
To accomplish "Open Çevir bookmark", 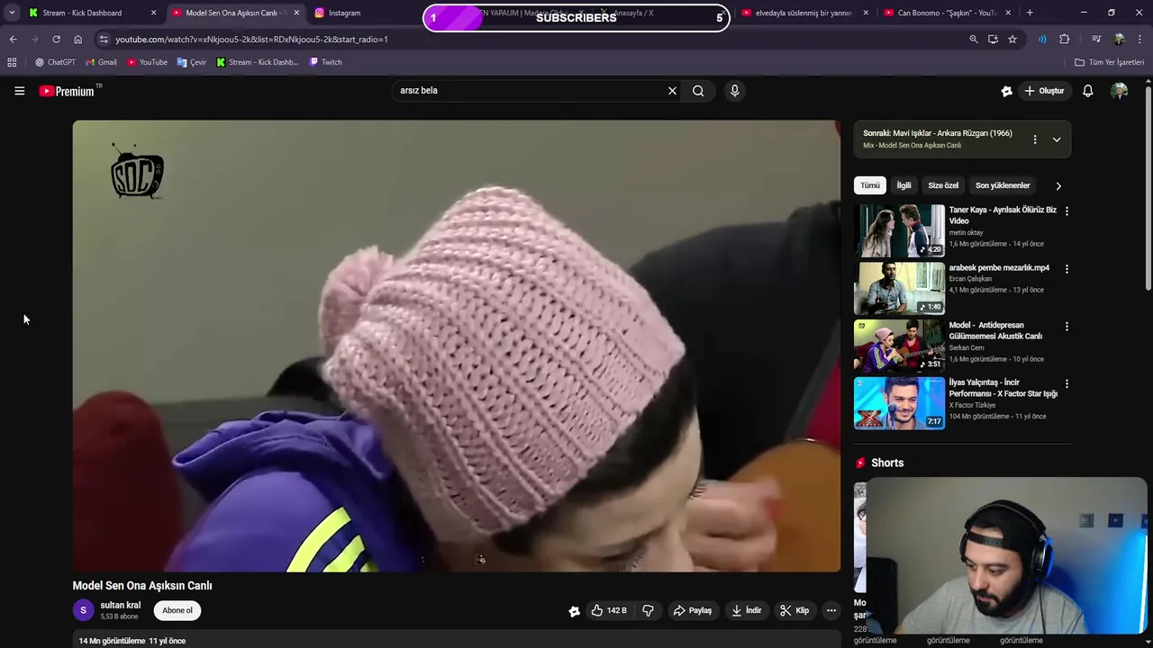I will 192,62.
